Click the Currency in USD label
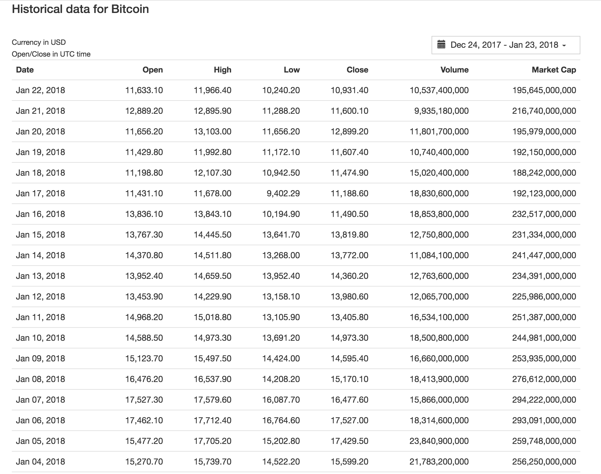This screenshot has width=601, height=474. [x=39, y=42]
